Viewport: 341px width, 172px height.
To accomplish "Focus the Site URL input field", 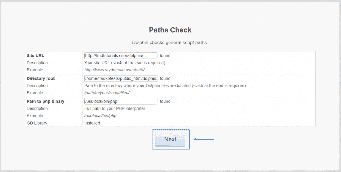I will 121,56.
